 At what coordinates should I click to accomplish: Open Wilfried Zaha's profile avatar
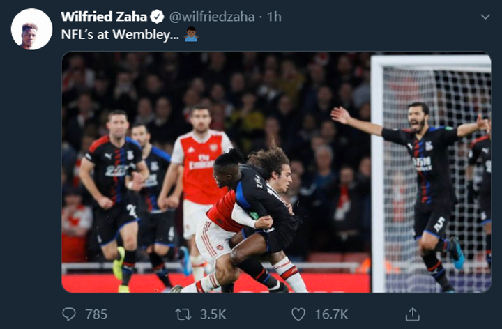[x=32, y=29]
